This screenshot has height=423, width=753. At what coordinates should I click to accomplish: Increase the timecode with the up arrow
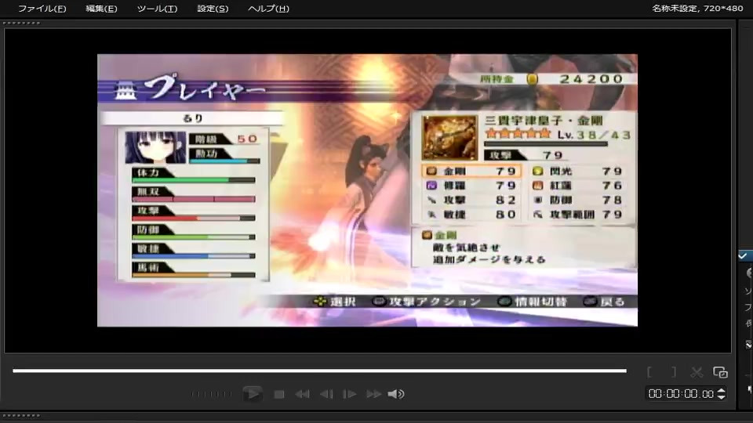tap(721, 390)
